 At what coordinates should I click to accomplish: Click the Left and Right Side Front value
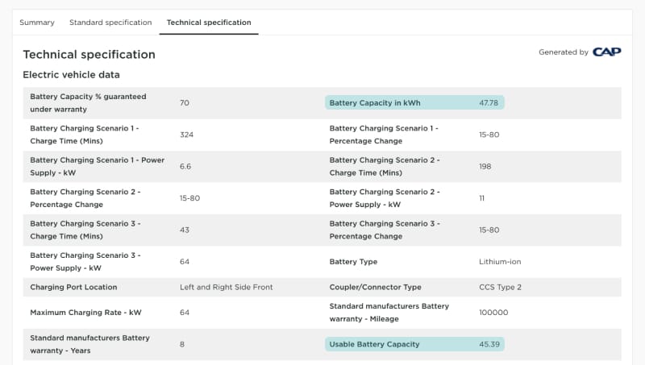pos(227,287)
